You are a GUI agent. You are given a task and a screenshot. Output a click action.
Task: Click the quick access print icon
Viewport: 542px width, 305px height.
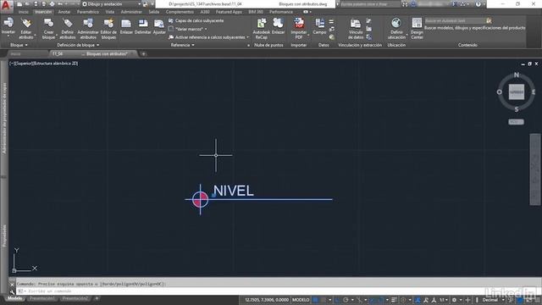pyautogui.click(x=53, y=4)
